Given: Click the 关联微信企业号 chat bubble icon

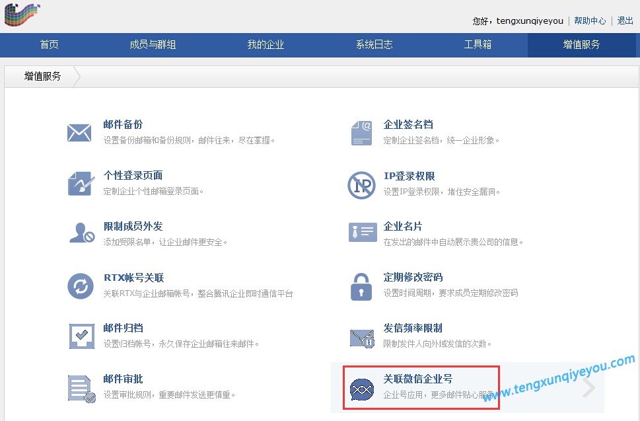Looking at the screenshot, I should [x=362, y=389].
